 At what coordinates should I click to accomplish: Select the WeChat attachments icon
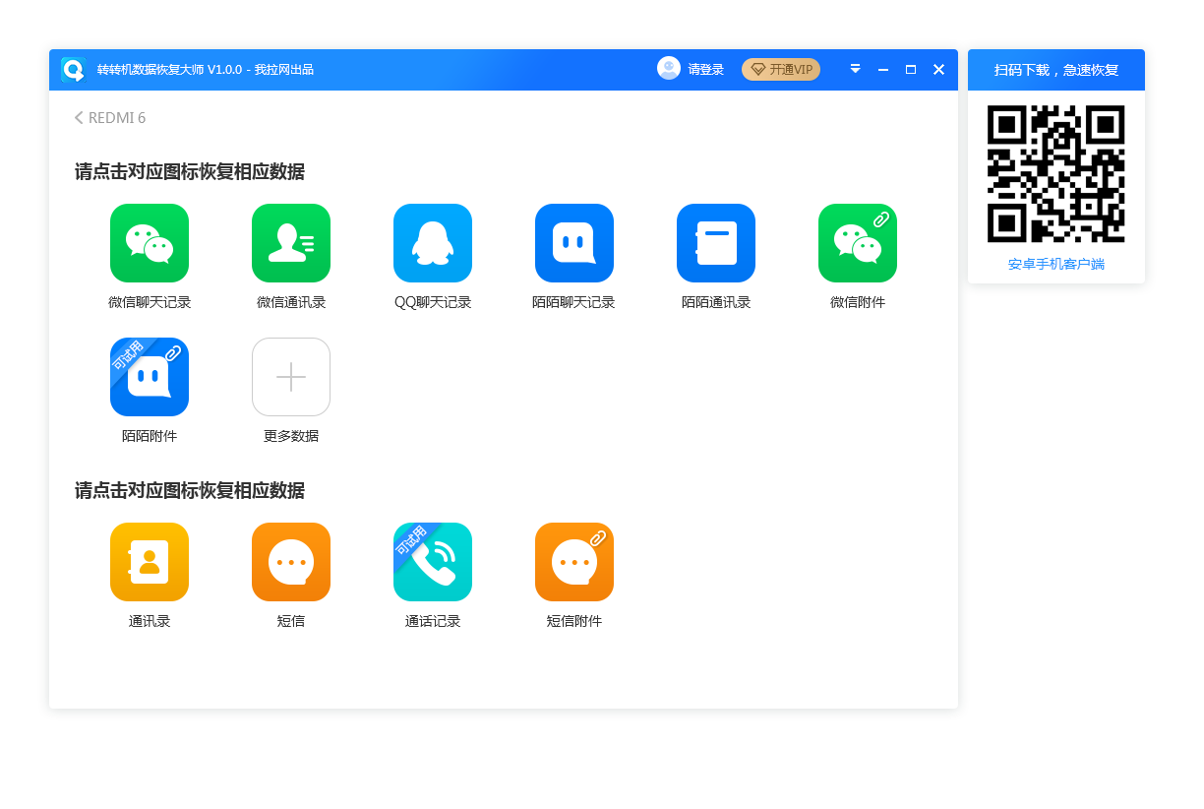(x=858, y=243)
